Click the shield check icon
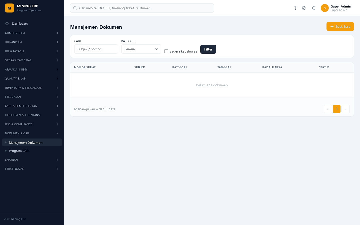The width and height of the screenshot is (360, 225). coord(304,8)
